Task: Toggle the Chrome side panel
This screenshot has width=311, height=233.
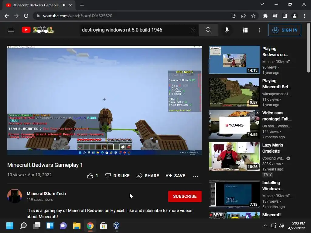Action: point(285,16)
